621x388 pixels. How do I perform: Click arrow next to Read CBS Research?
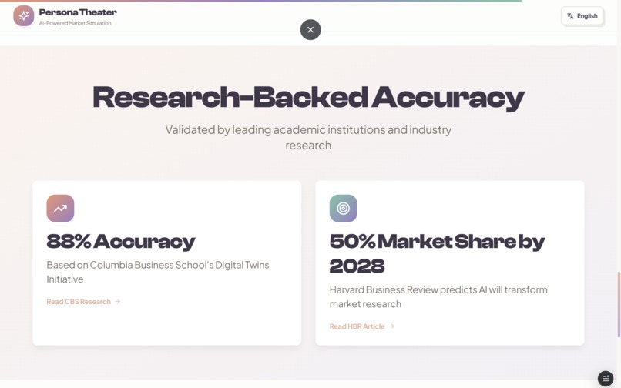pyautogui.click(x=118, y=302)
